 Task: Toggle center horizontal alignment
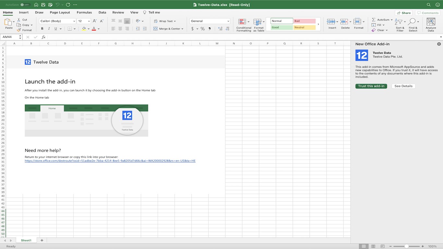[120, 29]
